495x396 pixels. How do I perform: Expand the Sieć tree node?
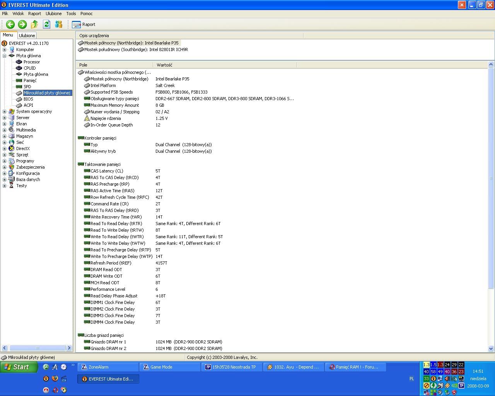pos(4,142)
